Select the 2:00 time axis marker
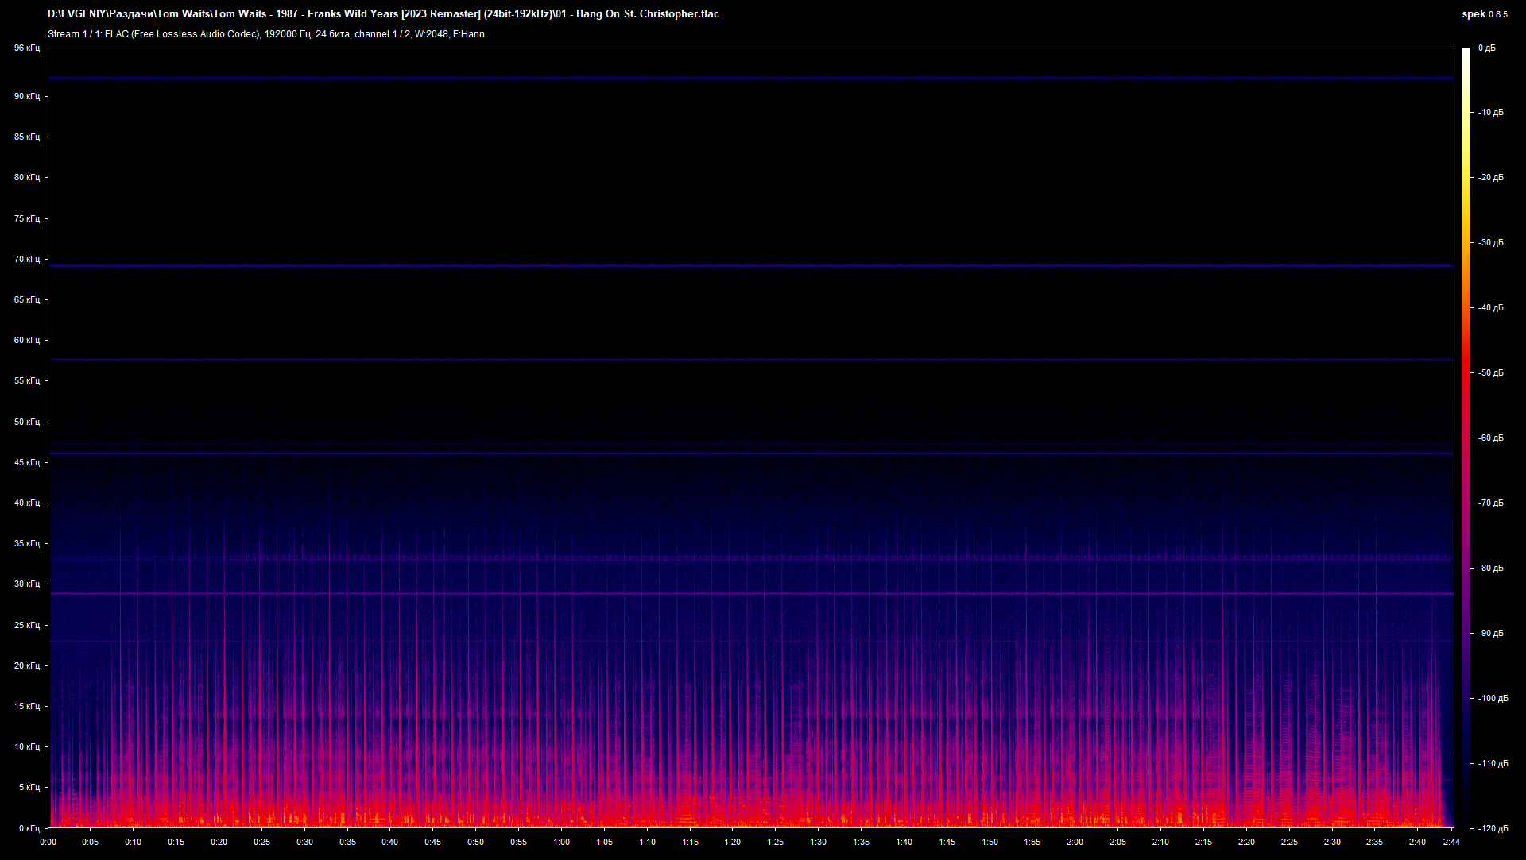The height and width of the screenshot is (860, 1526). [x=1075, y=843]
